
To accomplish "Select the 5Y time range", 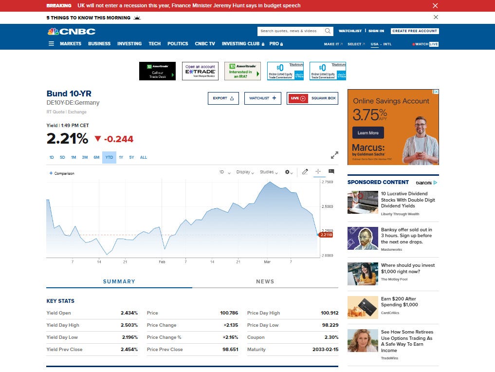I will [131, 157].
